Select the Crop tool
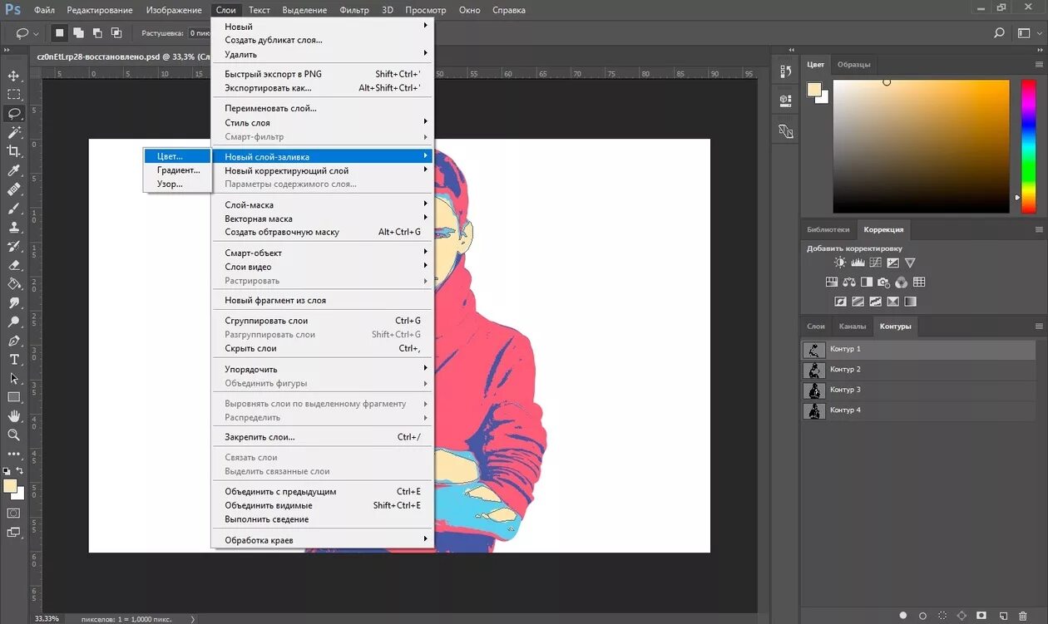 14,151
